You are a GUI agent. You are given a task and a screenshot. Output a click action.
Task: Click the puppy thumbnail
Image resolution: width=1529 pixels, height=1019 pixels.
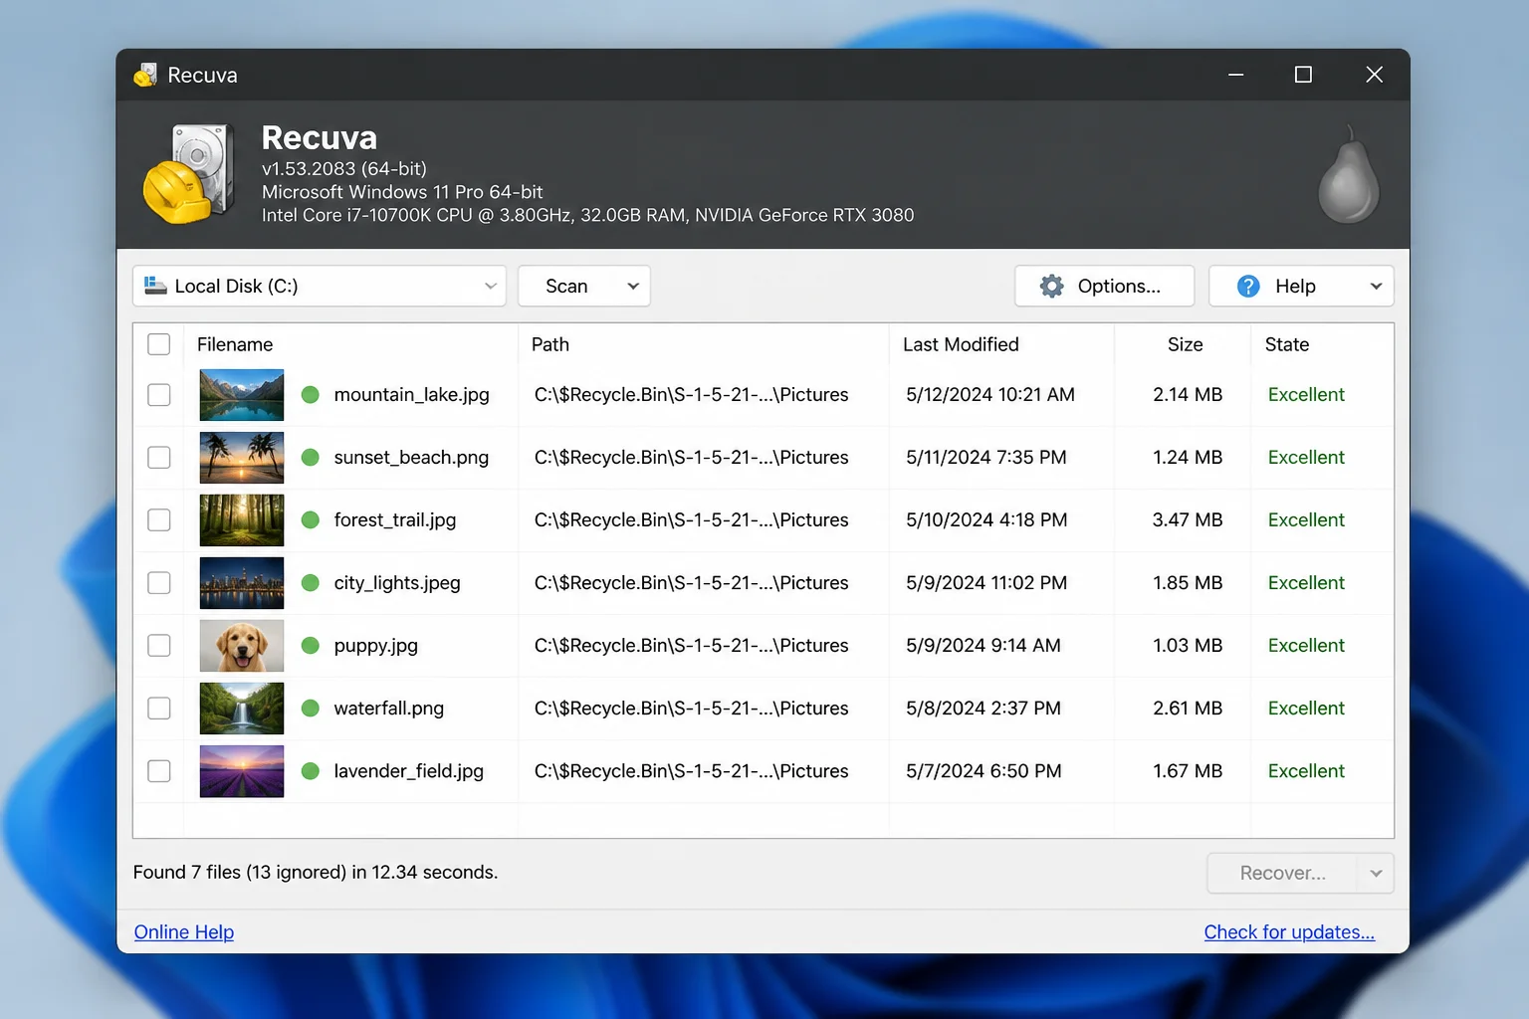[242, 646]
